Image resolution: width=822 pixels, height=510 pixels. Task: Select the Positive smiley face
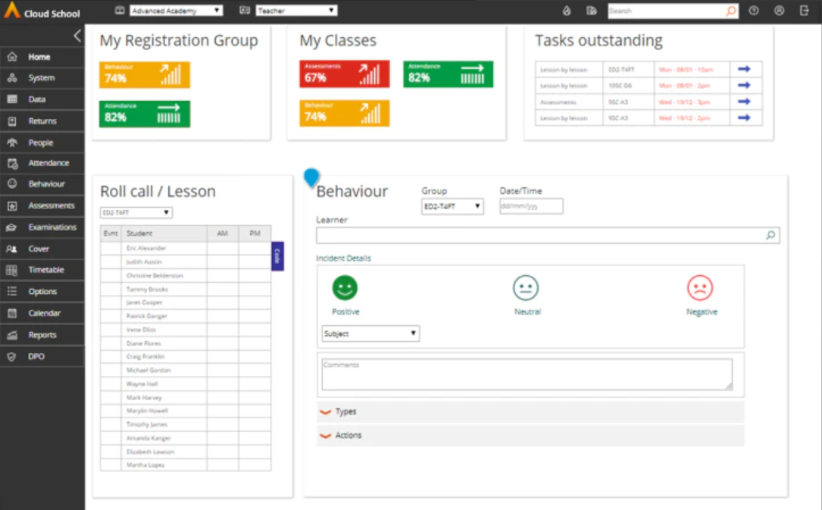345,288
